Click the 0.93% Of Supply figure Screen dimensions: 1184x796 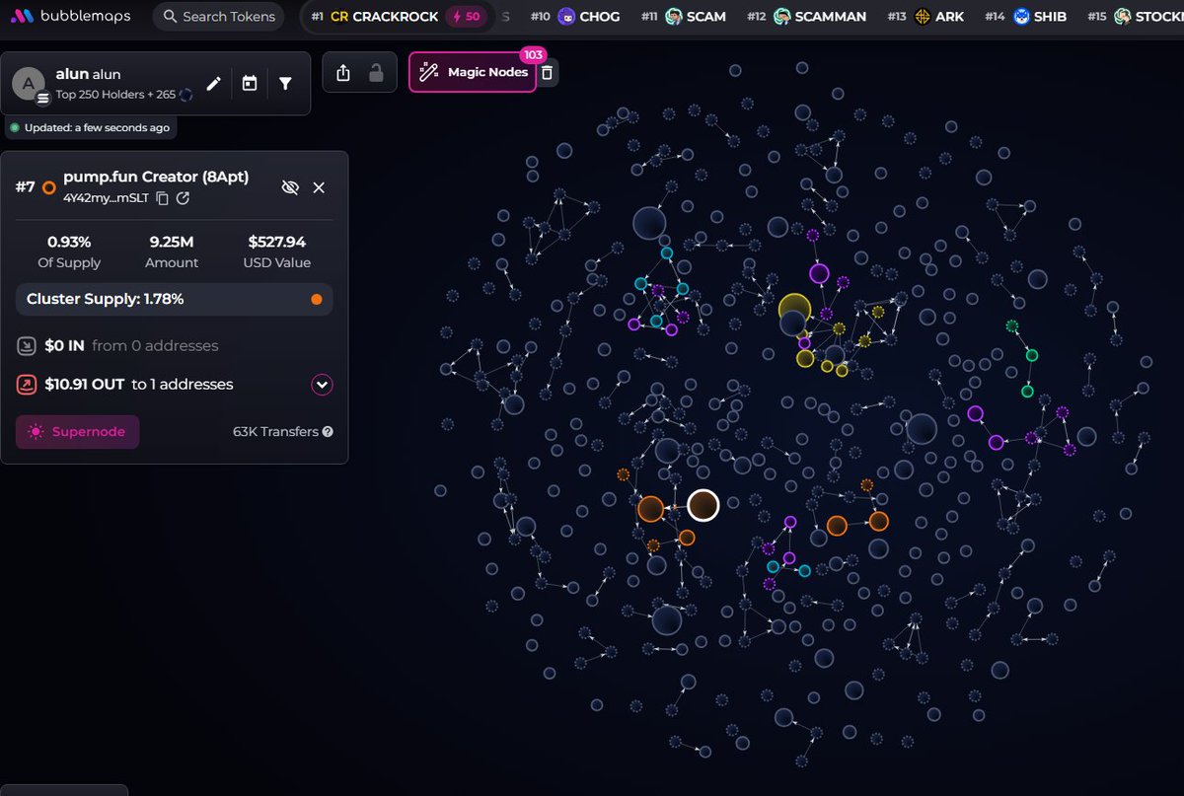(69, 242)
